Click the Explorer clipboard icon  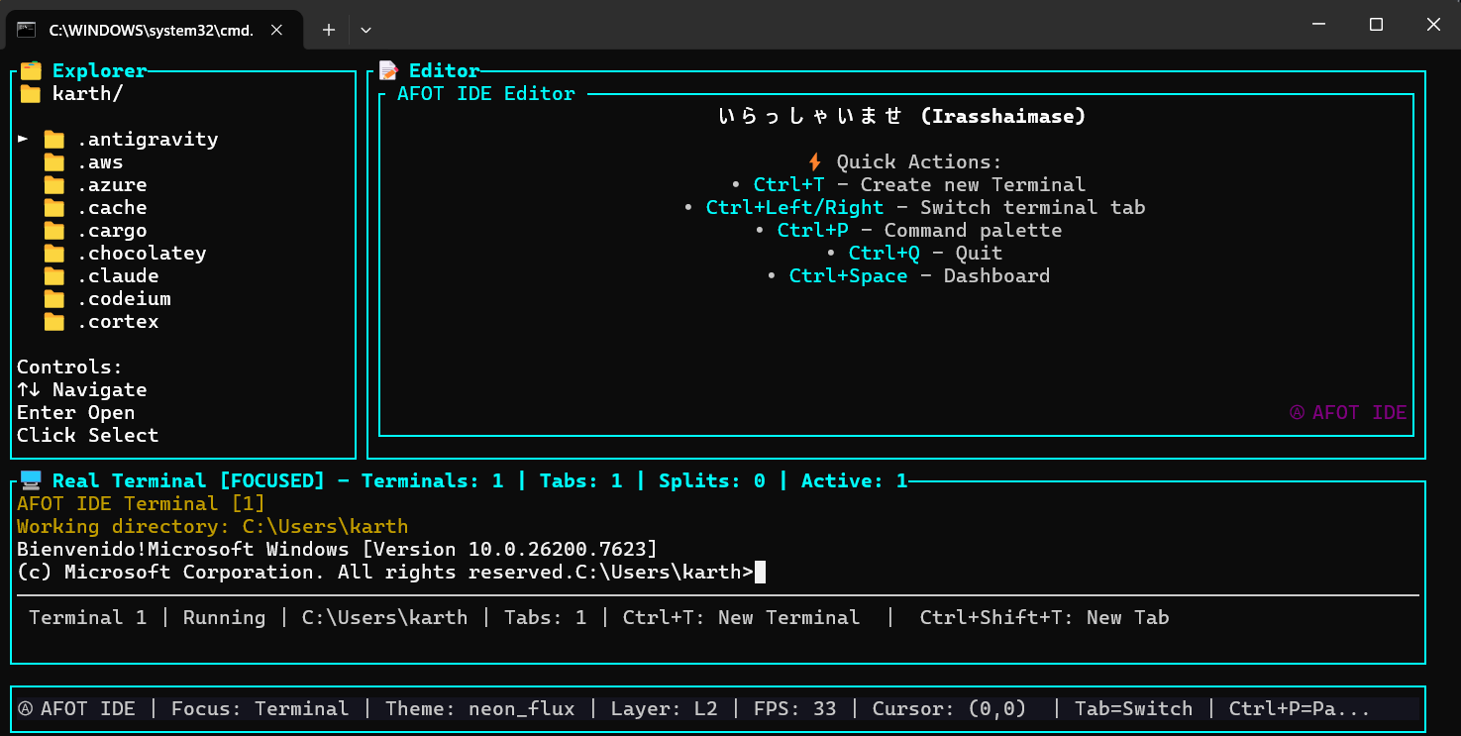[30, 70]
